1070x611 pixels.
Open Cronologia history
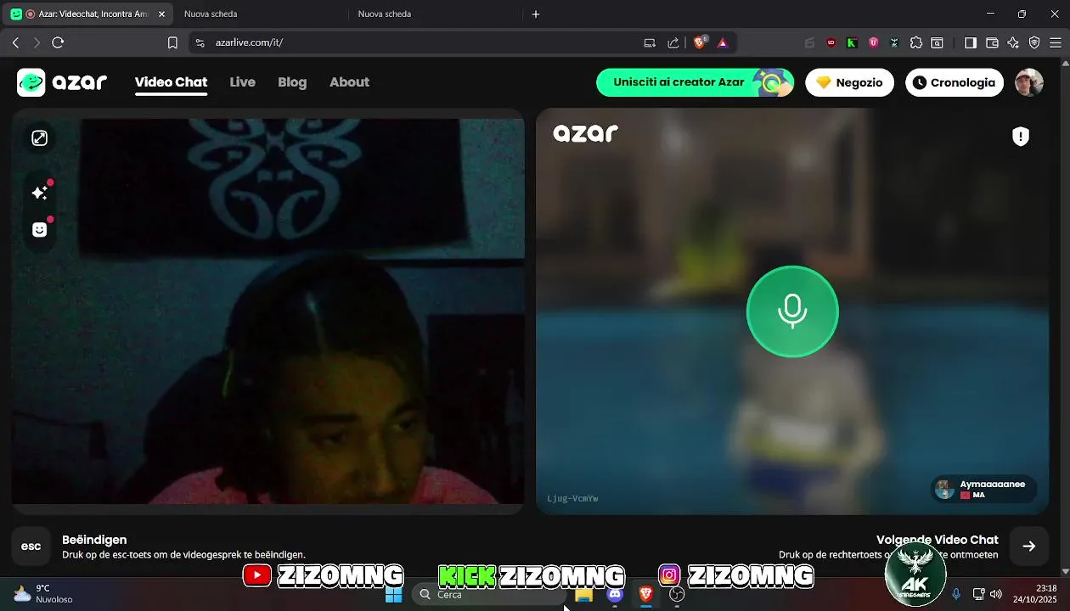point(955,82)
